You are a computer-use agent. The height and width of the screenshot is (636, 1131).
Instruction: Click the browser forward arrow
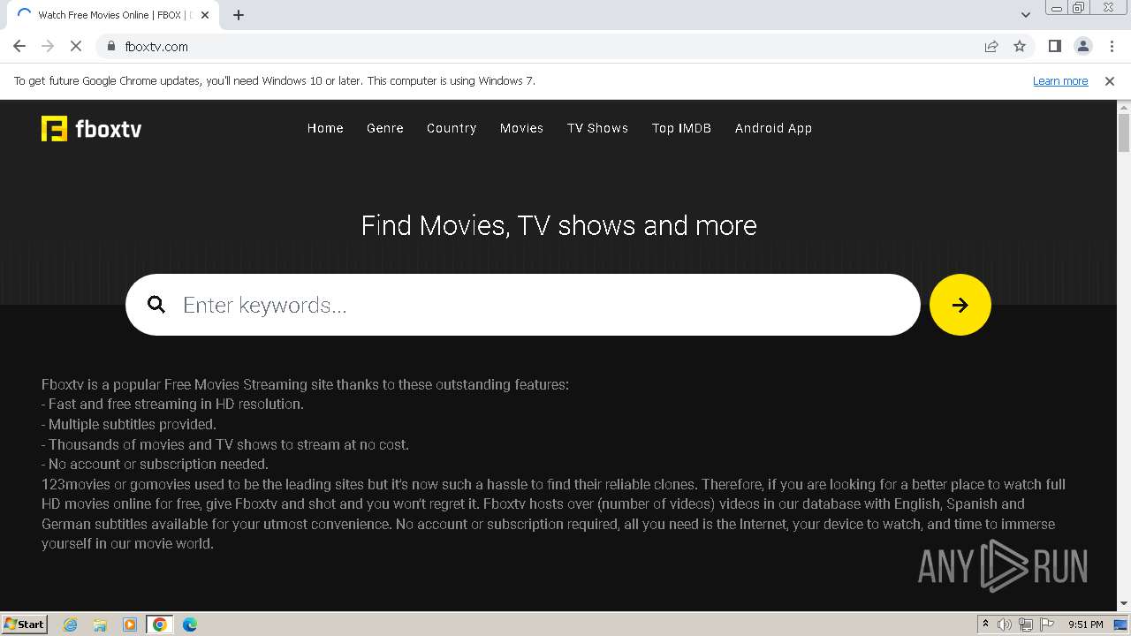[x=48, y=46]
